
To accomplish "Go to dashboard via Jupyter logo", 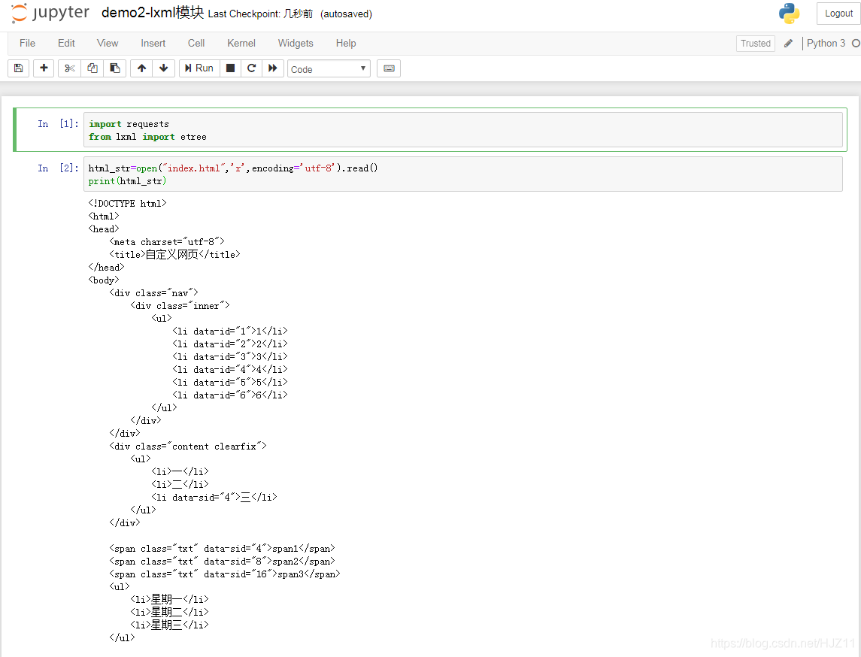I will [x=50, y=14].
